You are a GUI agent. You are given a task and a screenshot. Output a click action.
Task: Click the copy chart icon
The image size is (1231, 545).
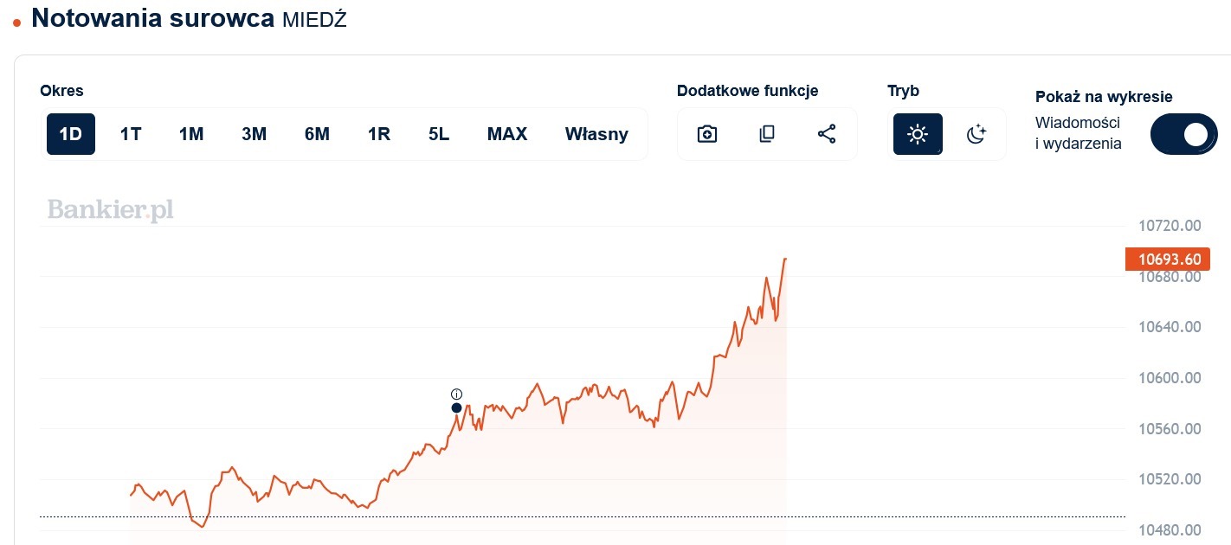[x=766, y=134]
